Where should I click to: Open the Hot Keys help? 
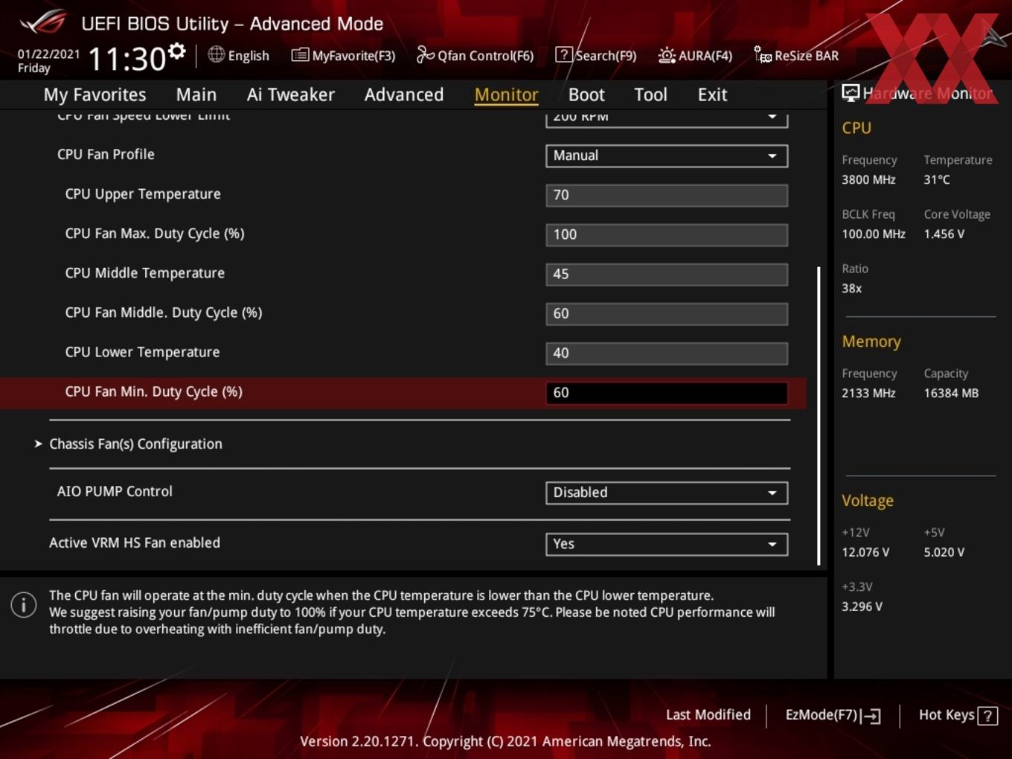pos(958,715)
